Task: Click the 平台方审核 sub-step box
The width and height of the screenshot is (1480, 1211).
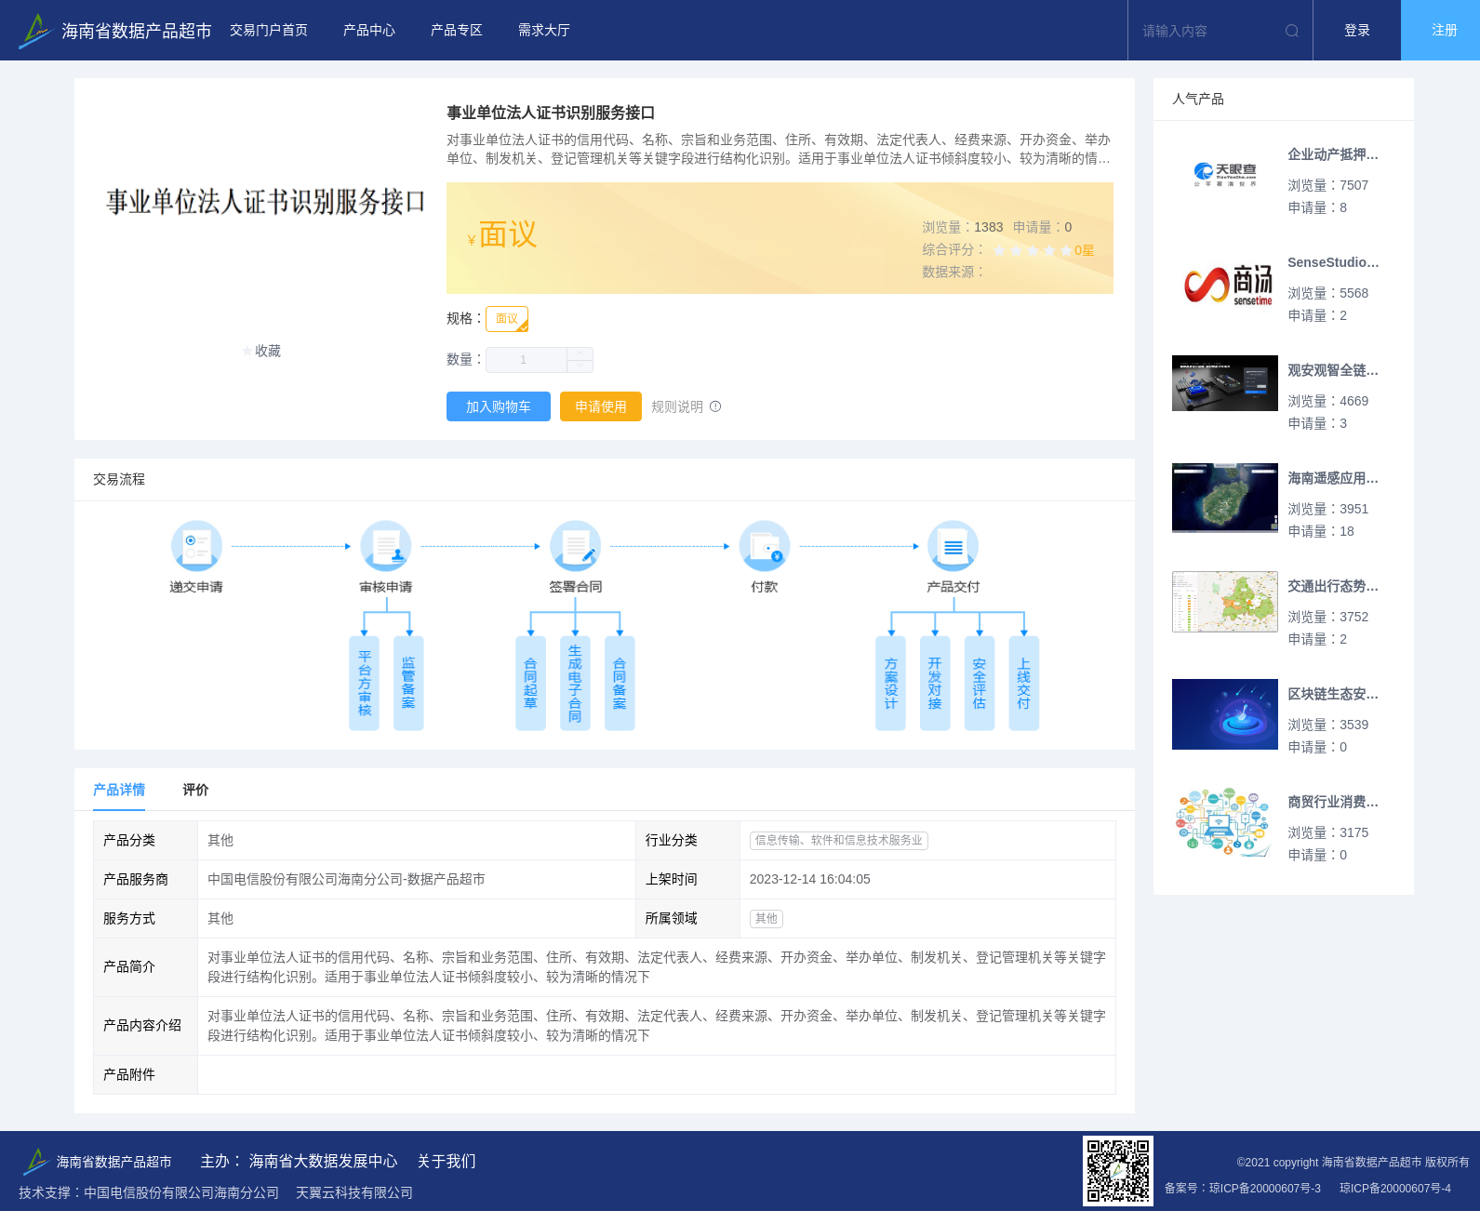Action: pos(365,684)
